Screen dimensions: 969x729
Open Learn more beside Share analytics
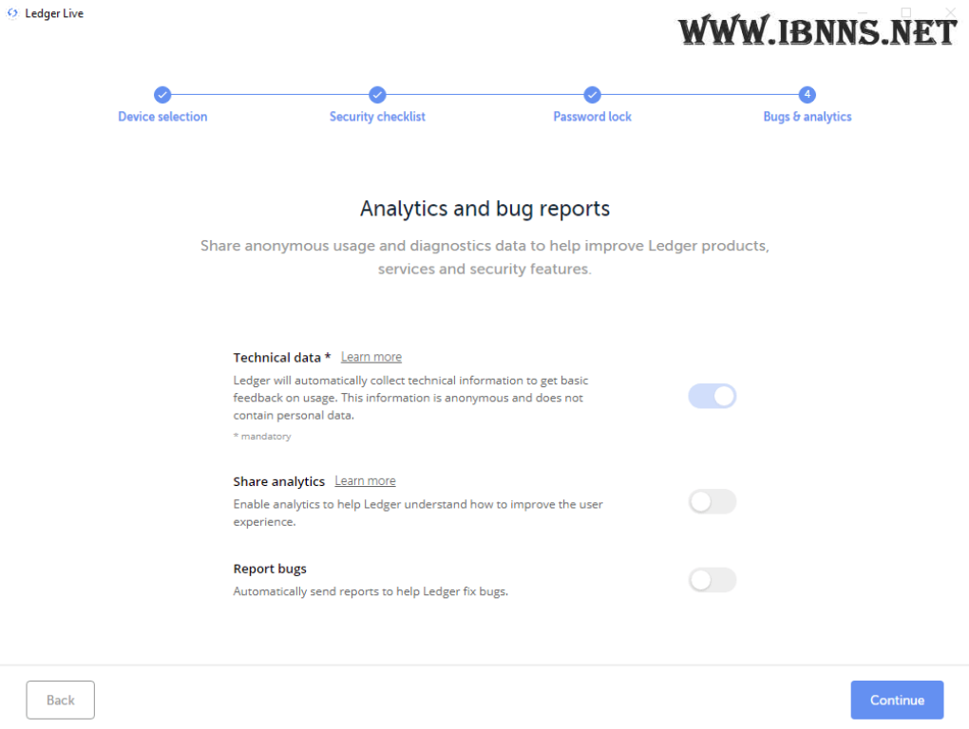tap(365, 481)
